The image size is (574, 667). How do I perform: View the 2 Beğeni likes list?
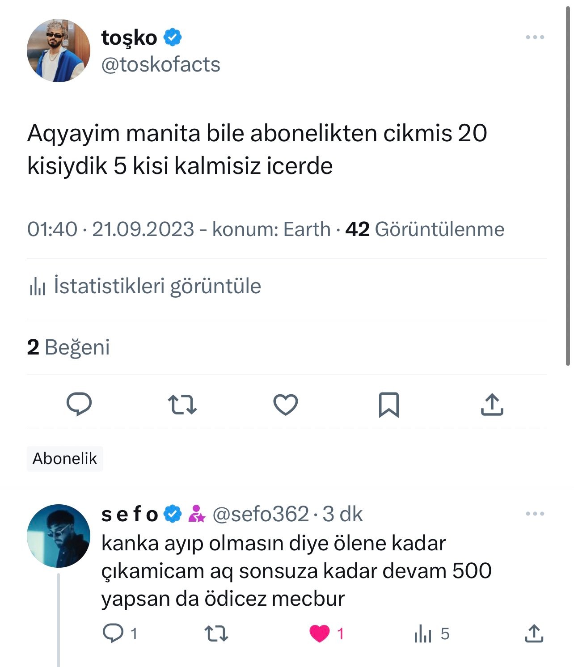(x=68, y=347)
